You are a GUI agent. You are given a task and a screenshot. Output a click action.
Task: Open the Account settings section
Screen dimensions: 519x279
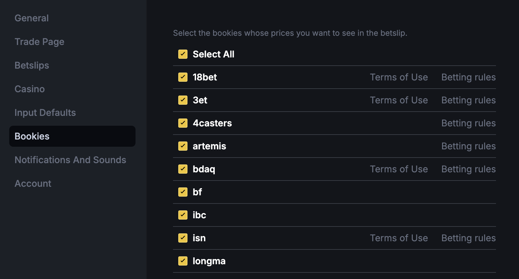[x=33, y=183]
